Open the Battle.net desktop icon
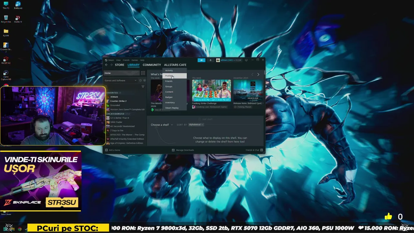Screen dimensions: 414x233 click(x=18, y=6)
